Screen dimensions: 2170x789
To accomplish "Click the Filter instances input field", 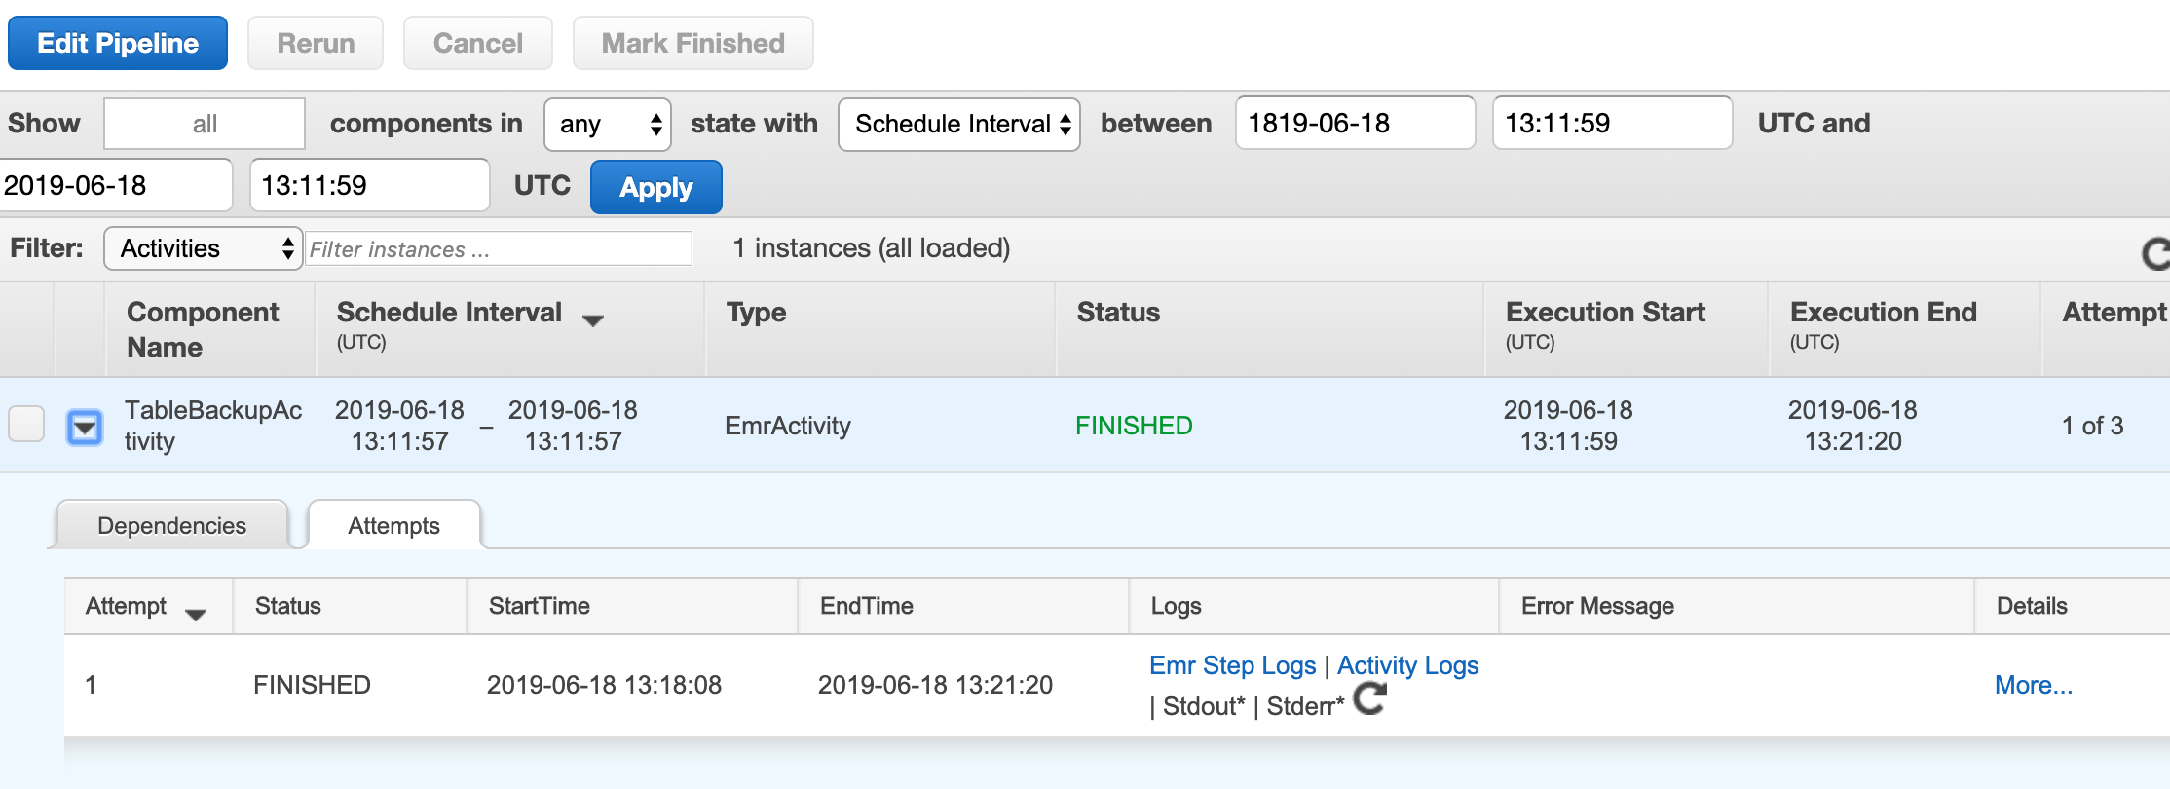I will [499, 248].
